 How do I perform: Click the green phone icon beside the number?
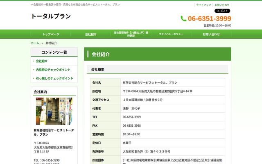tap(183, 18)
